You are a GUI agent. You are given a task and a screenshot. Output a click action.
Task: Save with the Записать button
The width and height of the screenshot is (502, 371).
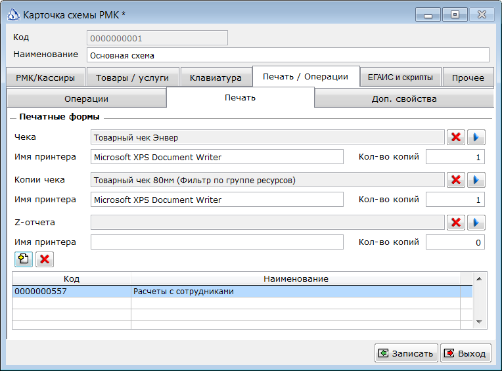(x=406, y=353)
